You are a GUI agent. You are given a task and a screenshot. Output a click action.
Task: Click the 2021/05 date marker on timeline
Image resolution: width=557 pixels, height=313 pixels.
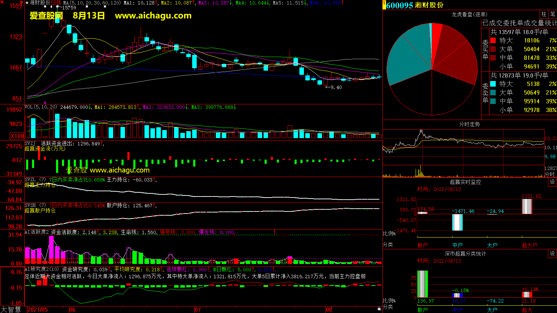pyautogui.click(x=38, y=310)
